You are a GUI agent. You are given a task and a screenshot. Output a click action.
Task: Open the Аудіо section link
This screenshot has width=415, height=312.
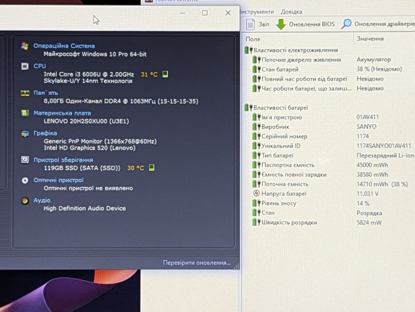click(x=42, y=200)
